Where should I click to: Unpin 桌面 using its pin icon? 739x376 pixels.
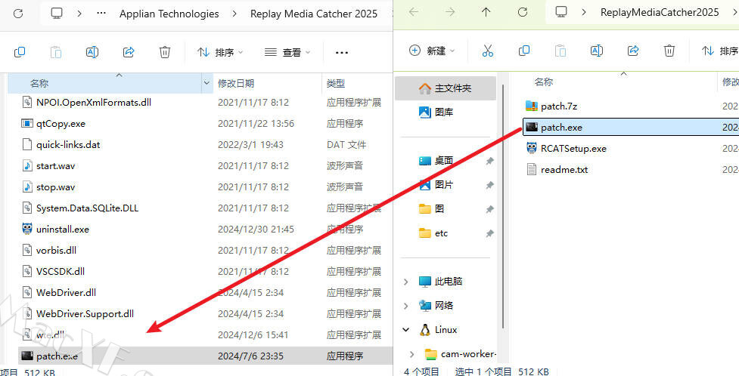coord(489,161)
